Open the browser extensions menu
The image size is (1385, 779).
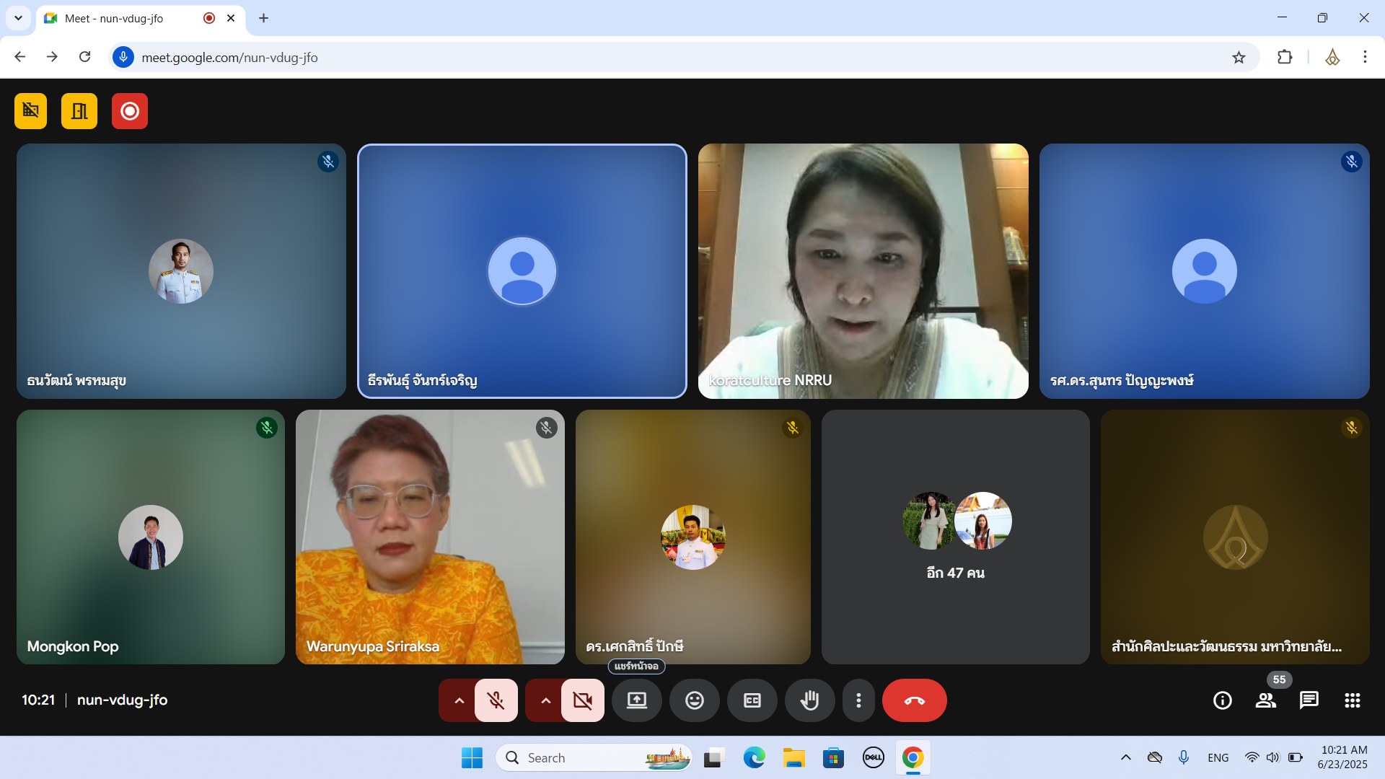pyautogui.click(x=1285, y=57)
